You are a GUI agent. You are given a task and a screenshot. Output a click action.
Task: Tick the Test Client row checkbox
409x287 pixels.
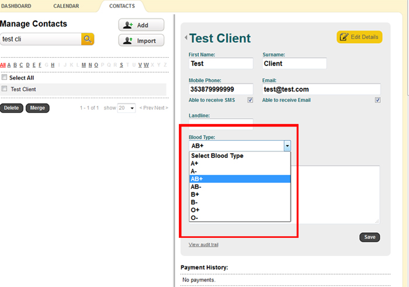(4, 89)
